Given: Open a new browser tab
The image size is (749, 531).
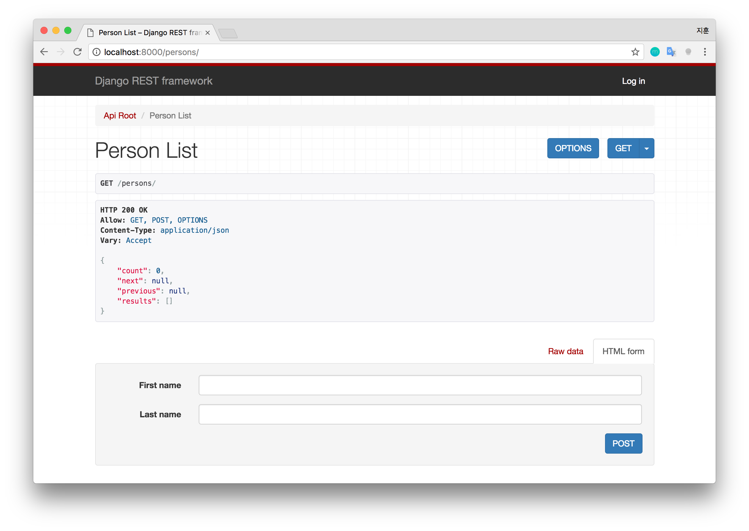Looking at the screenshot, I should 228,33.
